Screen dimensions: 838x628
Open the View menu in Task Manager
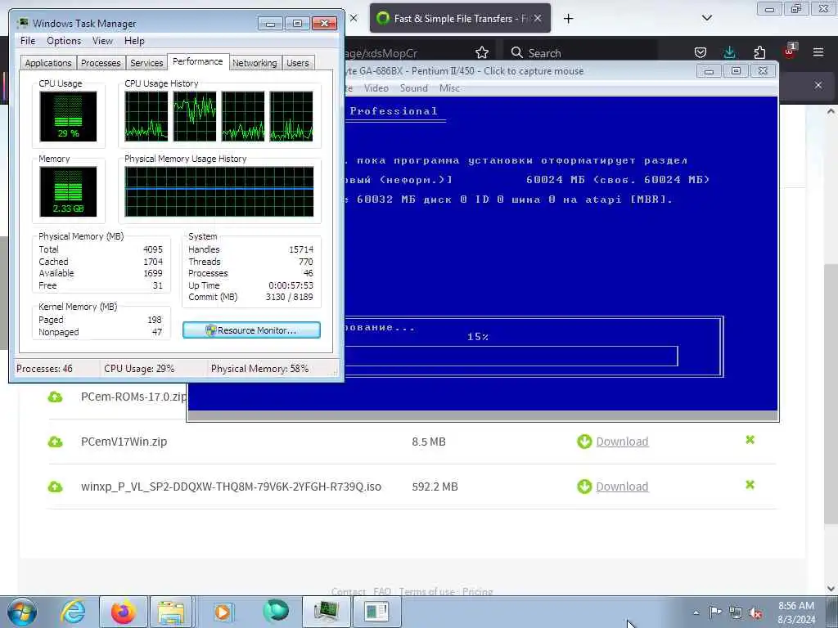(102, 41)
